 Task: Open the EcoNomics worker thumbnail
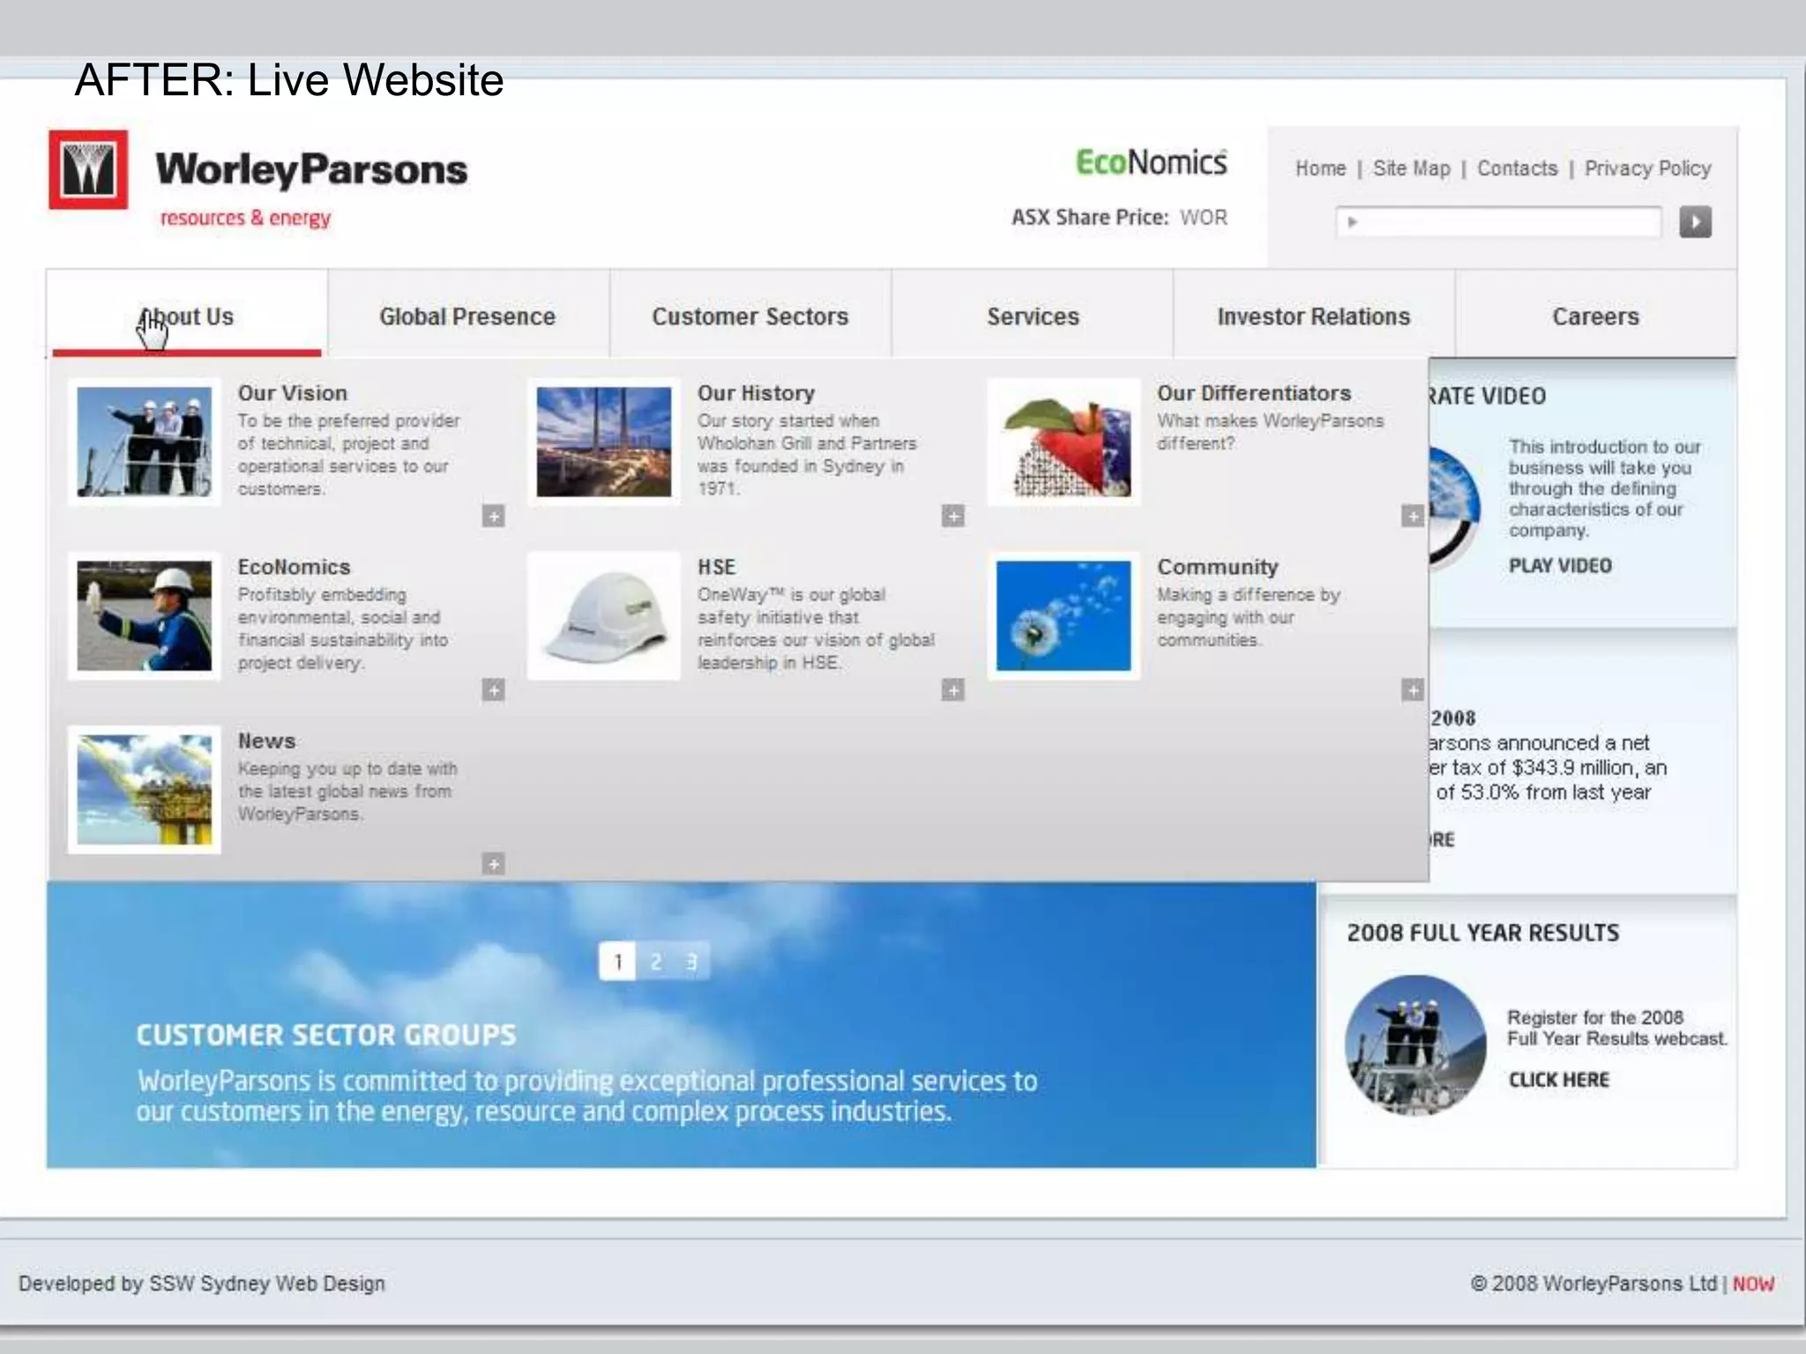click(x=145, y=615)
